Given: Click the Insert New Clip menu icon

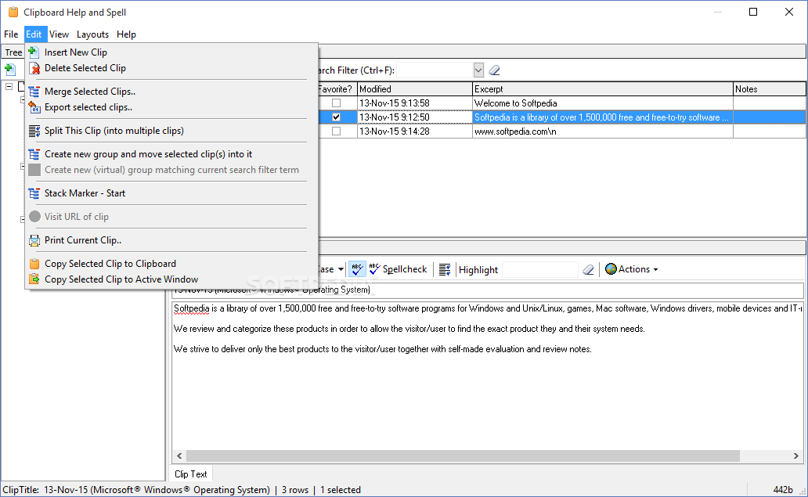Looking at the screenshot, I should pos(34,52).
